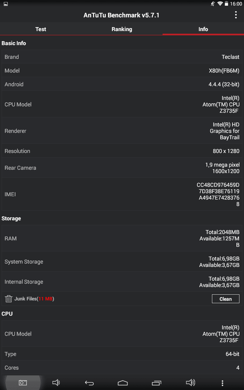Tap the battery icon in status bar

tap(227, 4)
